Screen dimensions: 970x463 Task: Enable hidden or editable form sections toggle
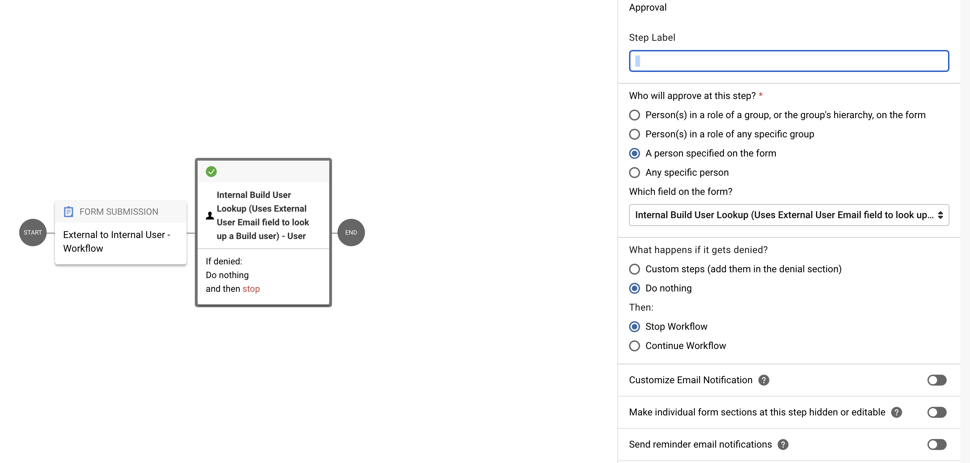(x=937, y=412)
